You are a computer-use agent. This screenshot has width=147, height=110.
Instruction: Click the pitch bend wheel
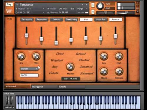pos(7,100)
